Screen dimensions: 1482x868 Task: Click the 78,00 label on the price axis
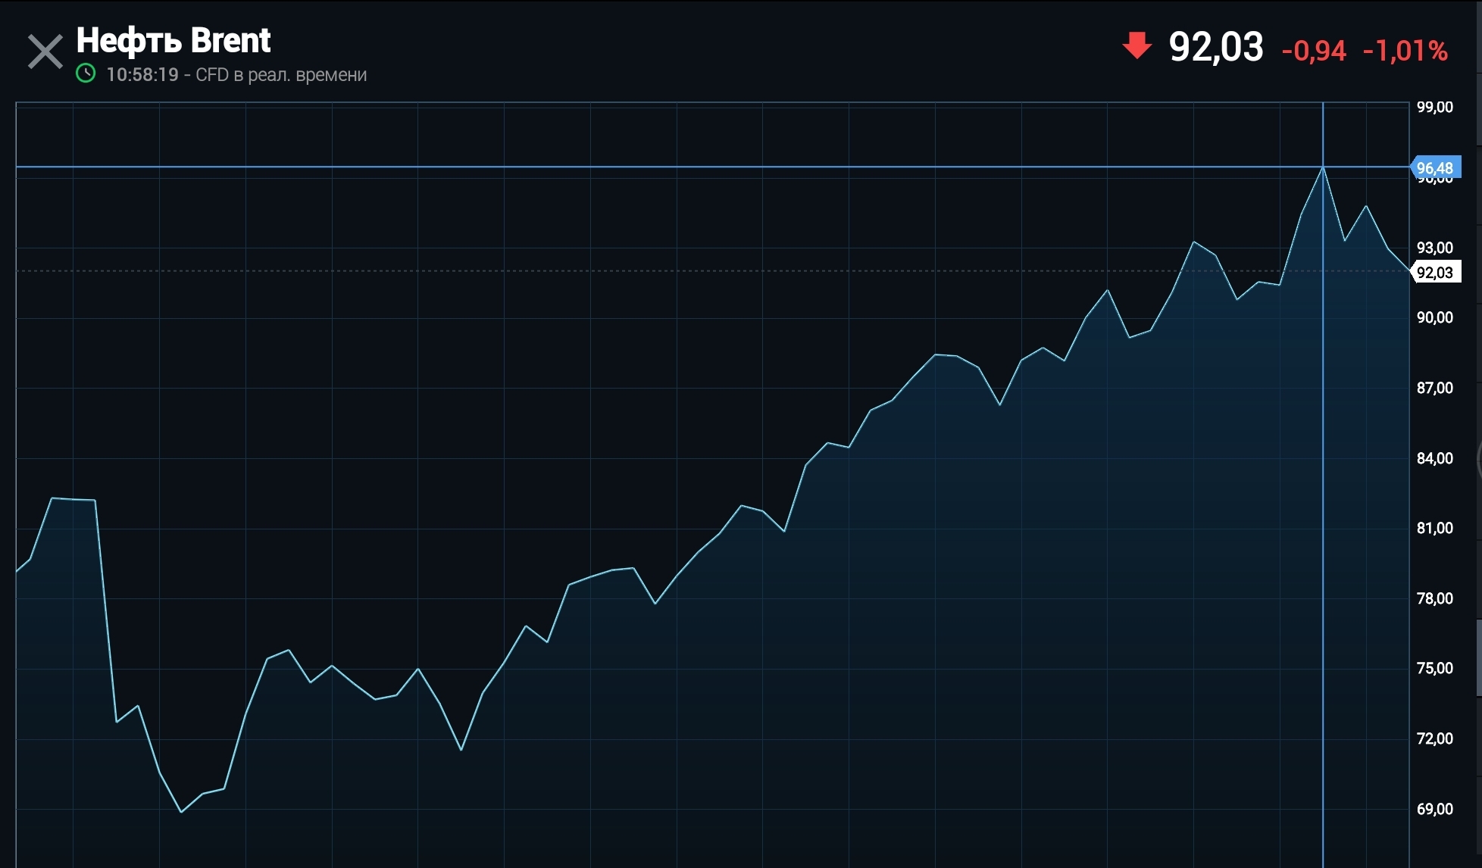coord(1435,598)
